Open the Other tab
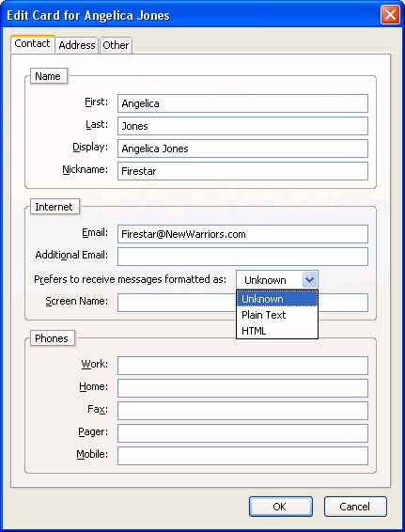The image size is (405, 532). [x=116, y=45]
